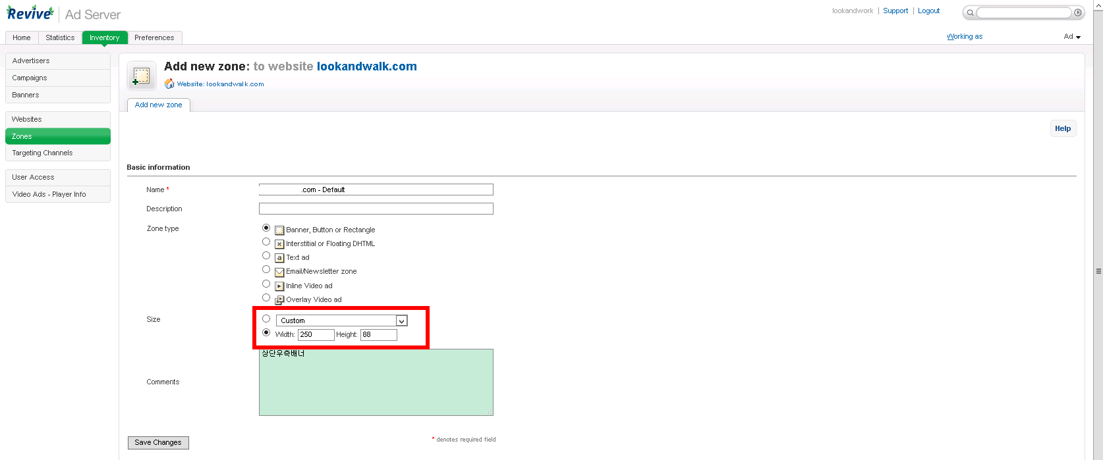The height and width of the screenshot is (460, 1103).
Task: Open the Ad account switcher dropdown
Action: [1072, 37]
